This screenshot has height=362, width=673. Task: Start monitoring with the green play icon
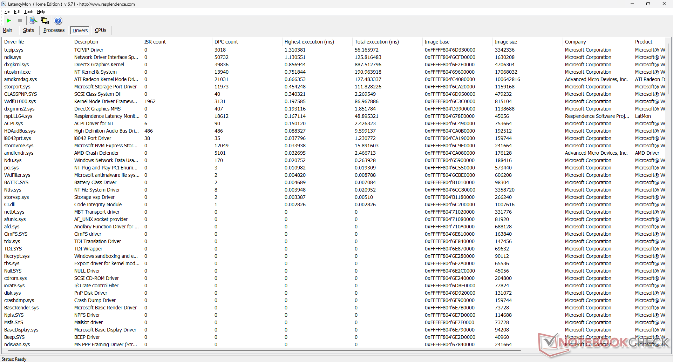coord(9,21)
